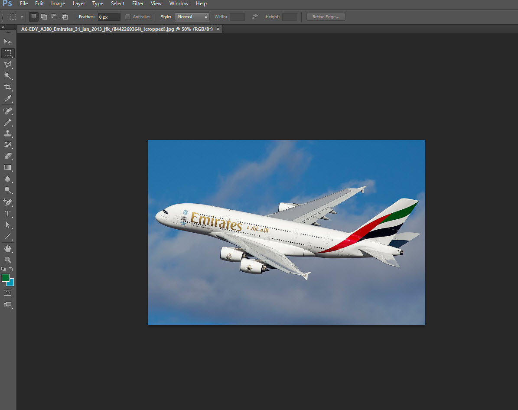Select the Eraser tool

(x=8, y=156)
